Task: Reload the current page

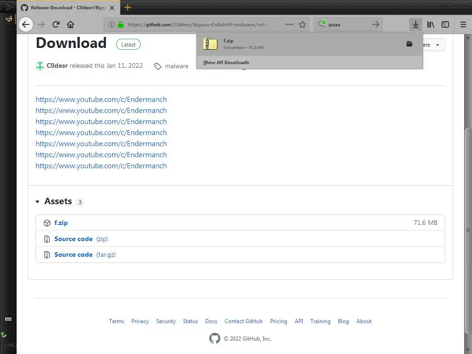Action: coord(56,25)
